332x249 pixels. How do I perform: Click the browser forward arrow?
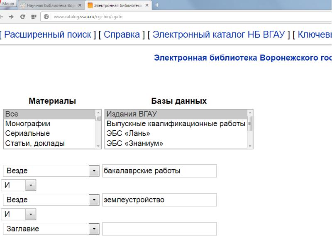point(11,17)
